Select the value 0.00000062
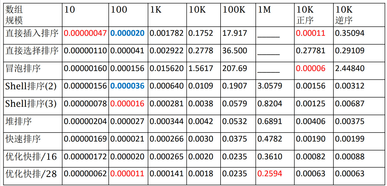 click(85, 174)
